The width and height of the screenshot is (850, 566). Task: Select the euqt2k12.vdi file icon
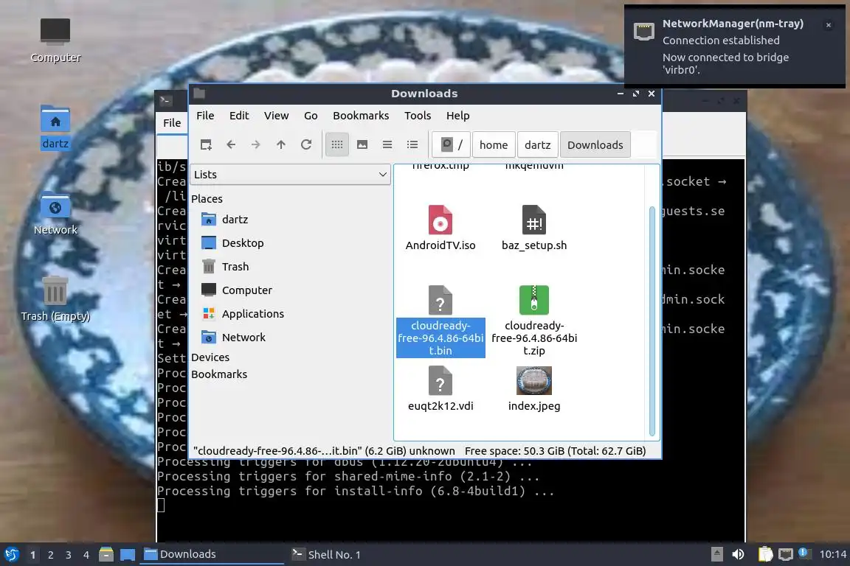pos(440,380)
